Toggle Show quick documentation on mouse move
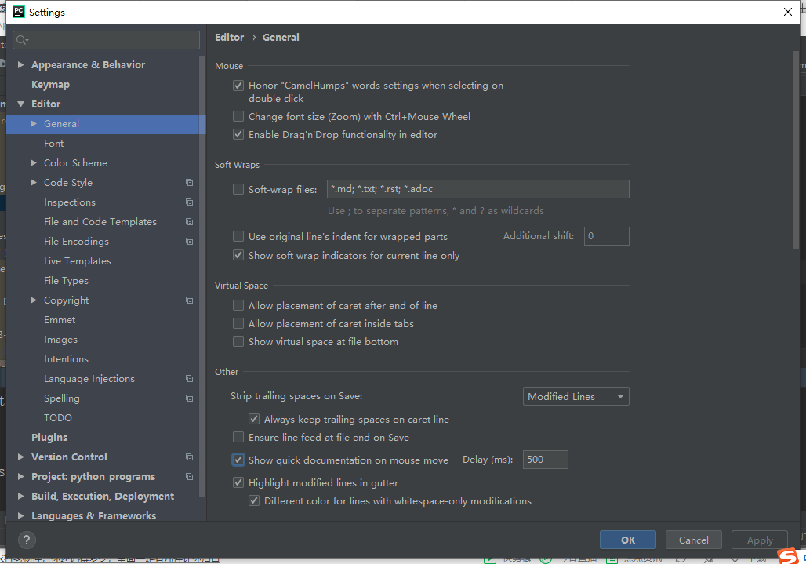This screenshot has width=806, height=564. (x=238, y=460)
